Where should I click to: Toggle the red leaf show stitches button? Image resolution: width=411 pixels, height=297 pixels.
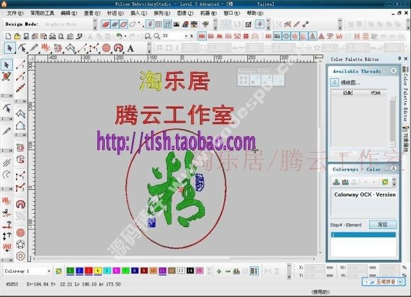coord(106,24)
